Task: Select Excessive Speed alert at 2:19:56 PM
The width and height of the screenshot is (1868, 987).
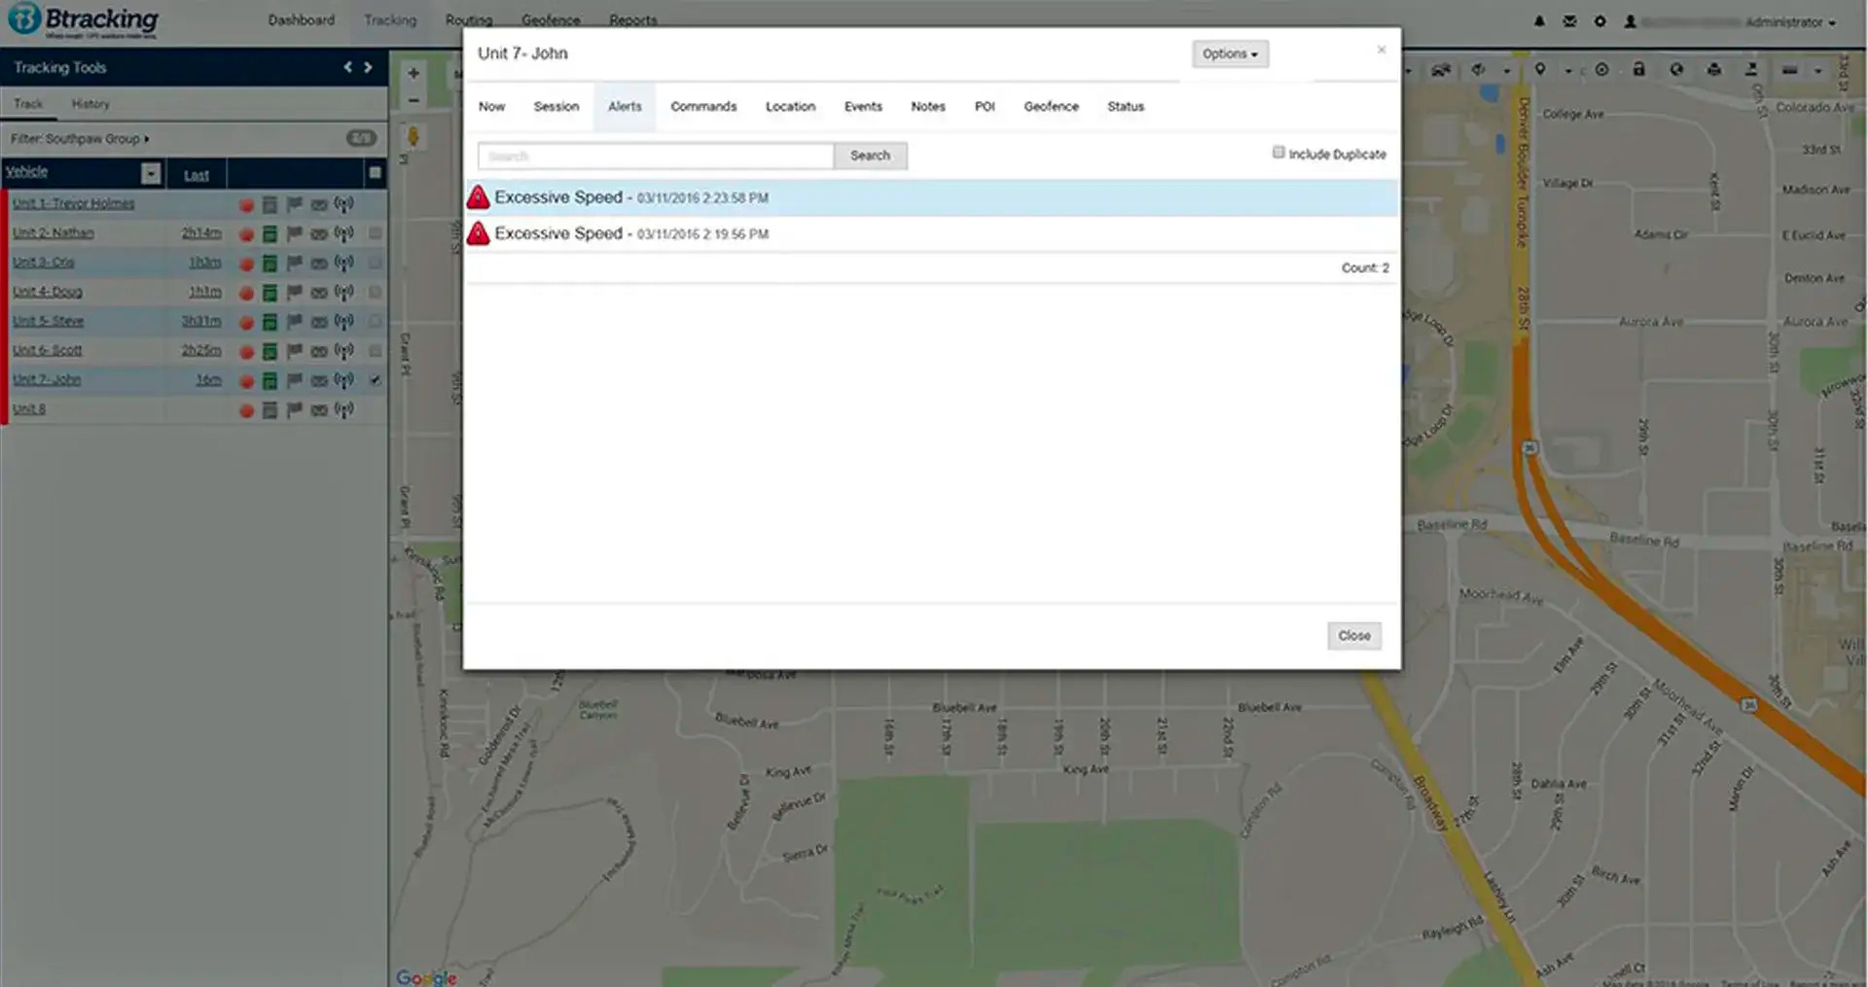Action: coord(932,234)
